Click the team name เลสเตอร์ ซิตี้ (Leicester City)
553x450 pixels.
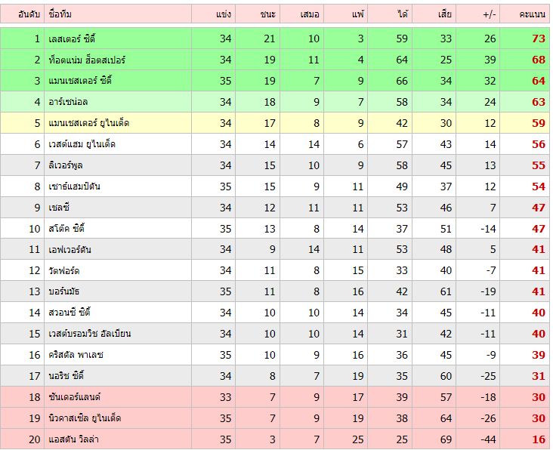(71, 39)
